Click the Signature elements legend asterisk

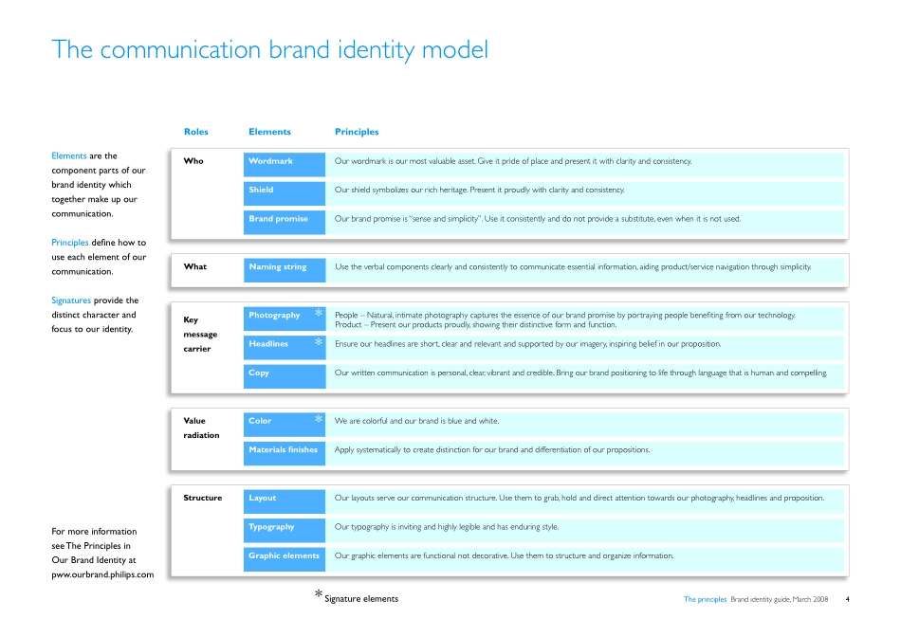point(319,596)
